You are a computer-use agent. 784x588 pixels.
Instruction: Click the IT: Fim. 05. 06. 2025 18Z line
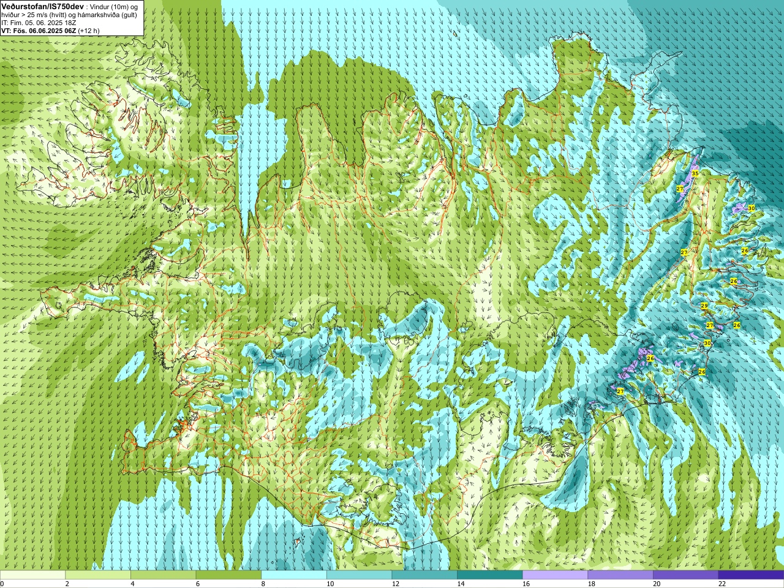(39, 23)
